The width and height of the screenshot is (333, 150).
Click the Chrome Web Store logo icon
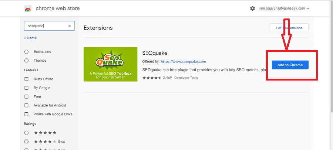point(28,8)
